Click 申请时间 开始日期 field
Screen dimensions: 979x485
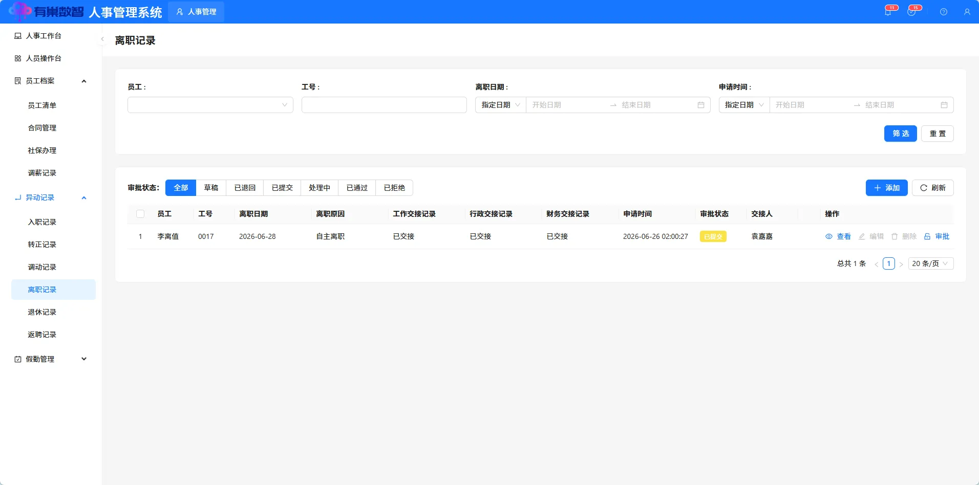[811, 105]
